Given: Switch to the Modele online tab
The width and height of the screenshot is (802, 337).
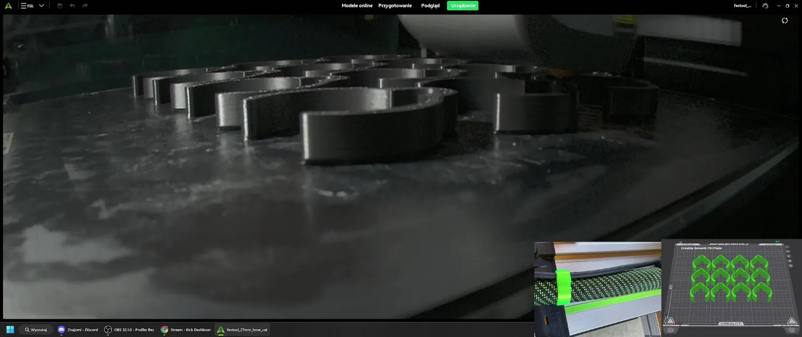Looking at the screenshot, I should coord(357,6).
